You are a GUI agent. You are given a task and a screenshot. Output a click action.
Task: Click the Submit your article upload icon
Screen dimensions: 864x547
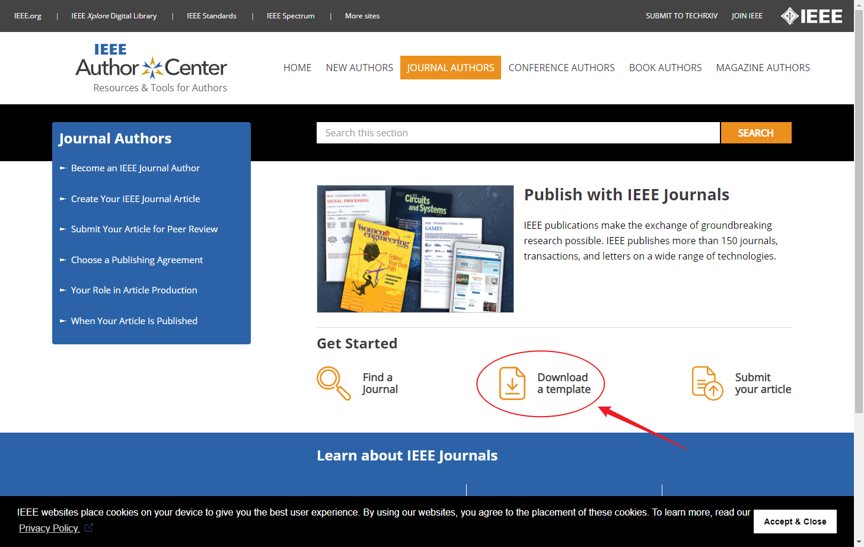pyautogui.click(x=707, y=383)
